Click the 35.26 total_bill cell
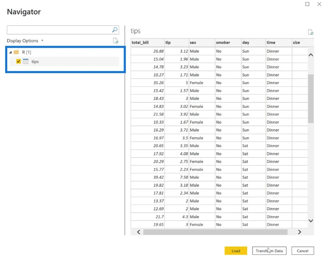Viewport: 323px width, 260px height. [x=147, y=83]
